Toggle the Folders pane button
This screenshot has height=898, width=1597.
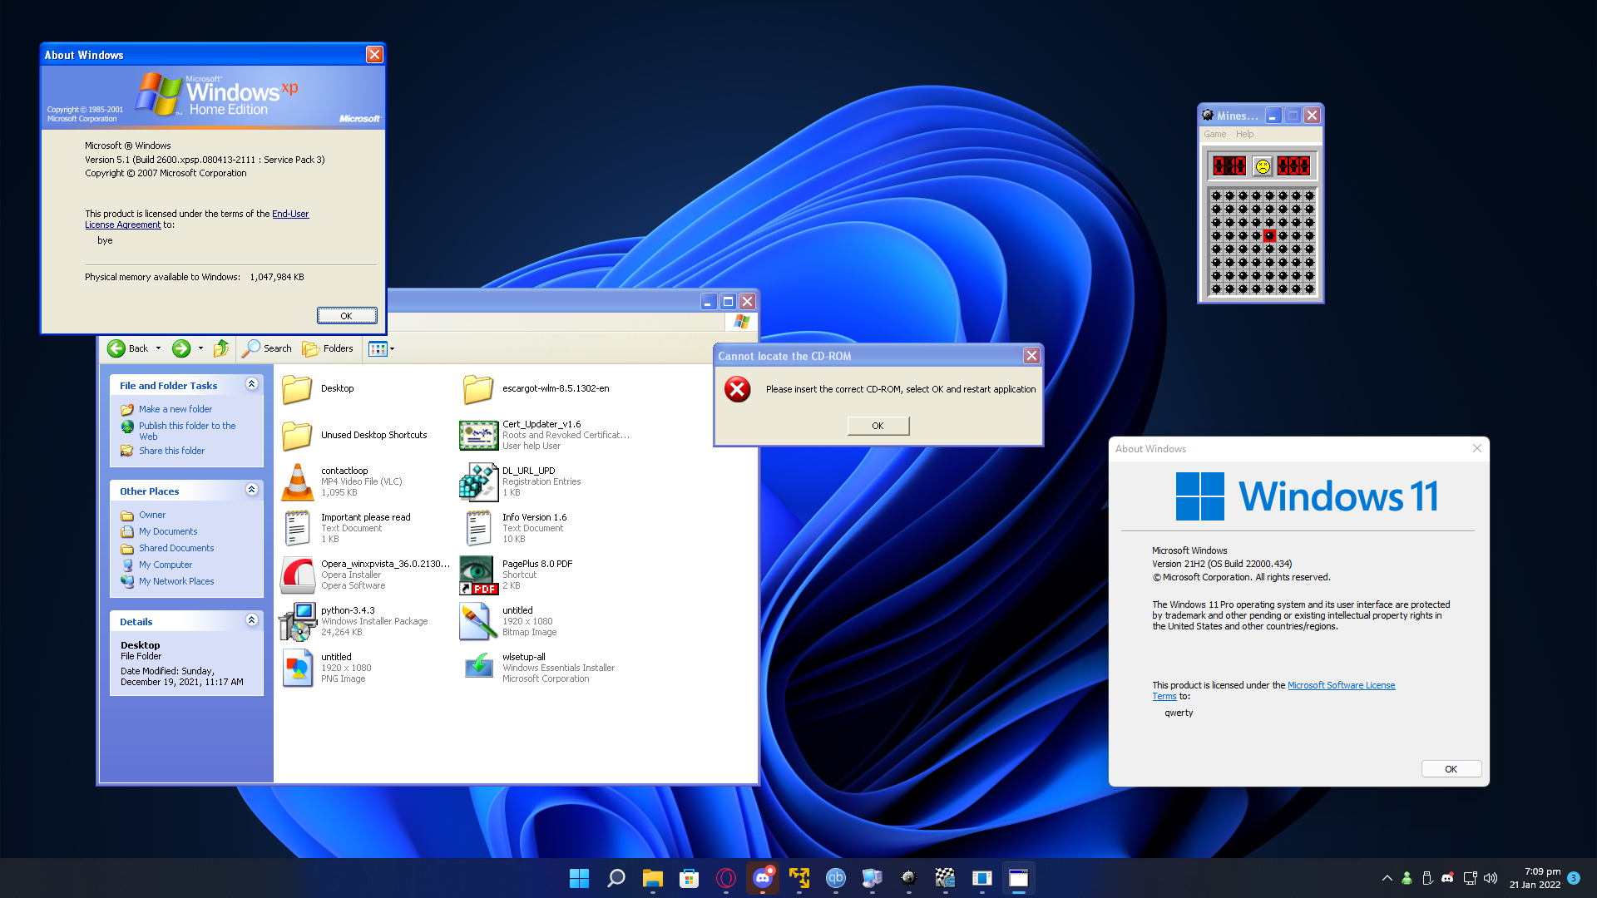(x=328, y=348)
